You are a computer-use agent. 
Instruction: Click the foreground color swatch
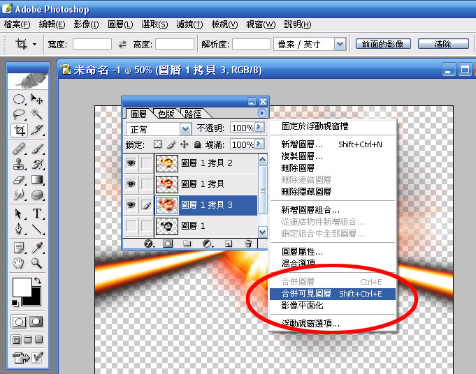click(x=21, y=286)
